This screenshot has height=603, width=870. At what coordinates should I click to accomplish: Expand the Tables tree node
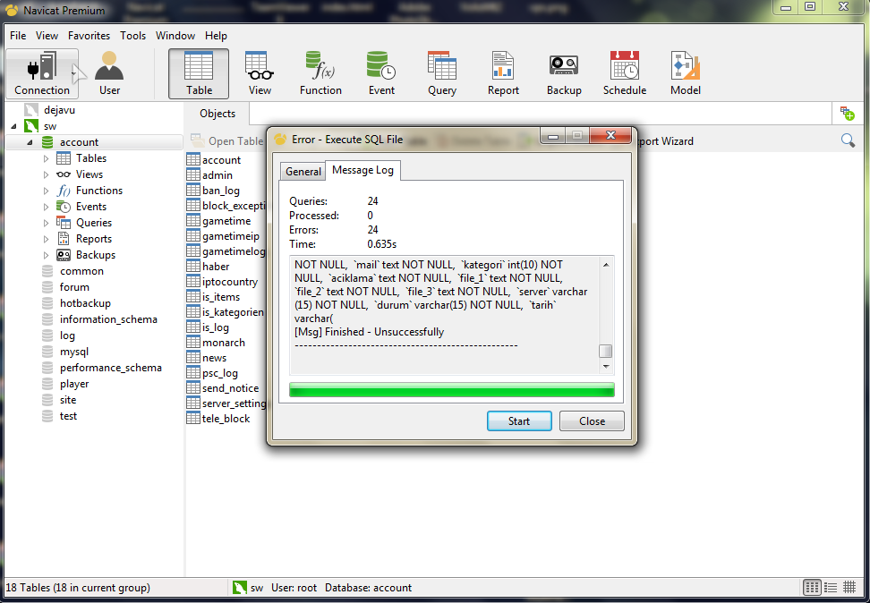pyautogui.click(x=46, y=158)
